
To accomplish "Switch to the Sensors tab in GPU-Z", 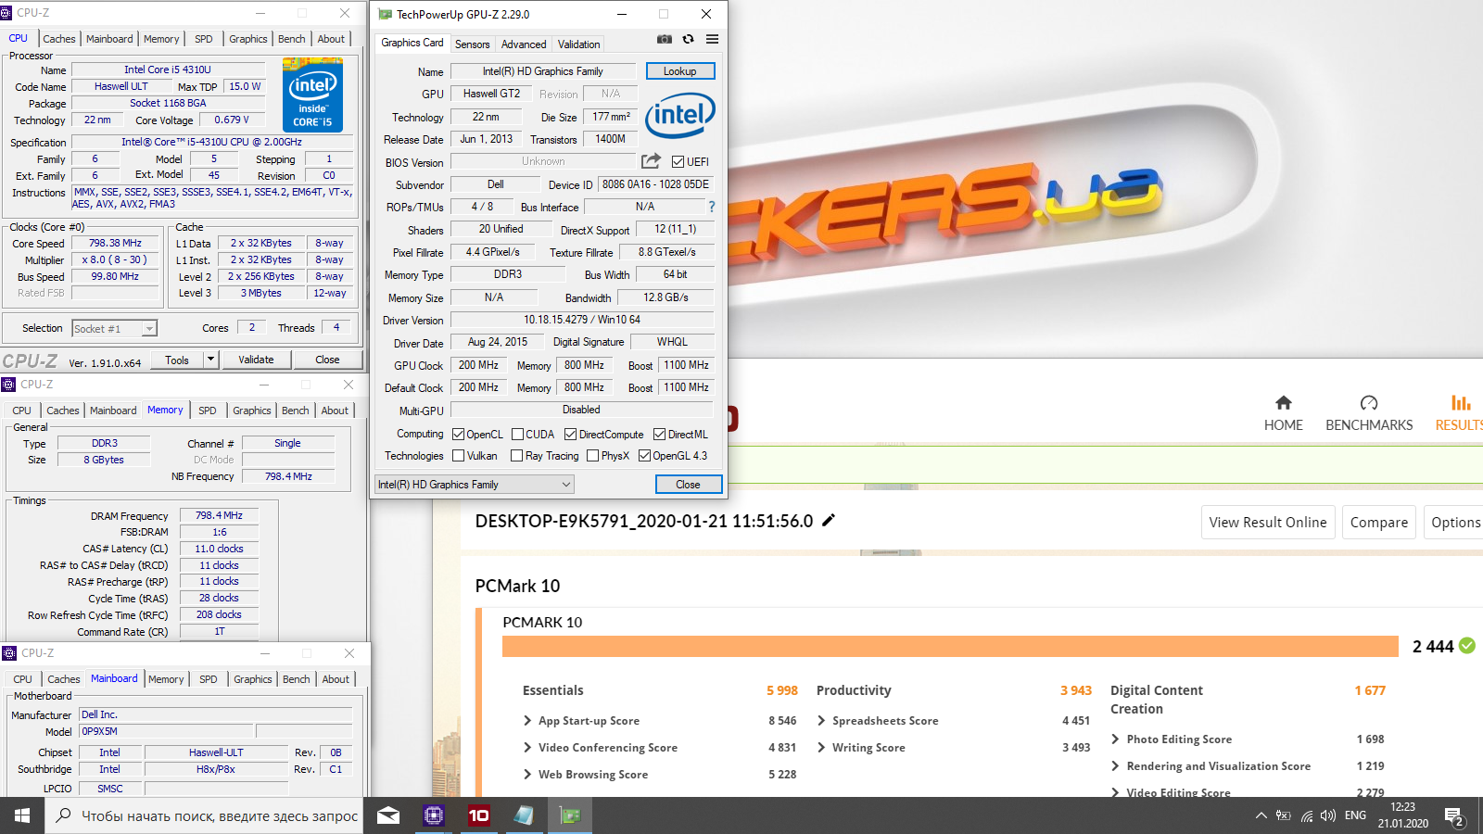I will click(472, 44).
